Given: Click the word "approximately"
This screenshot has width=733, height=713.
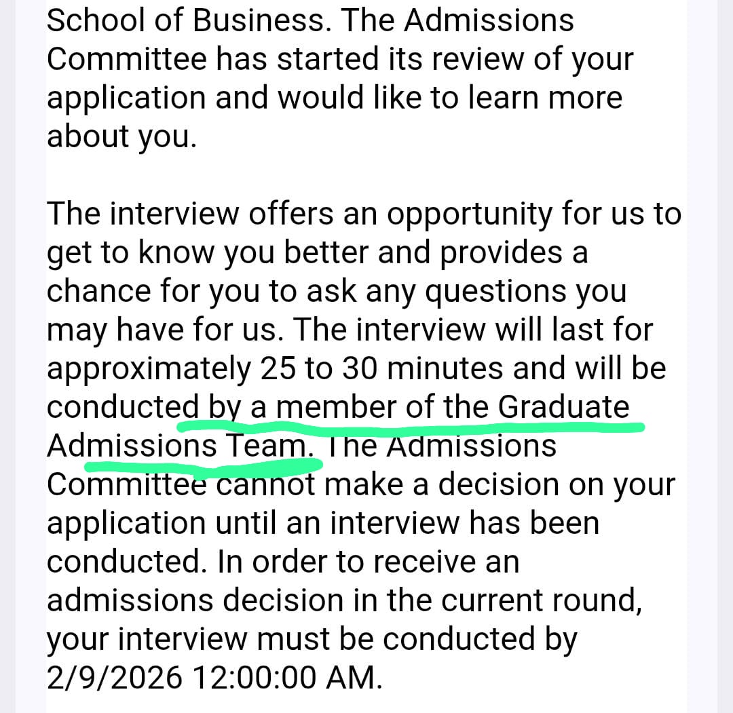Looking at the screenshot, I should pyautogui.click(x=148, y=370).
